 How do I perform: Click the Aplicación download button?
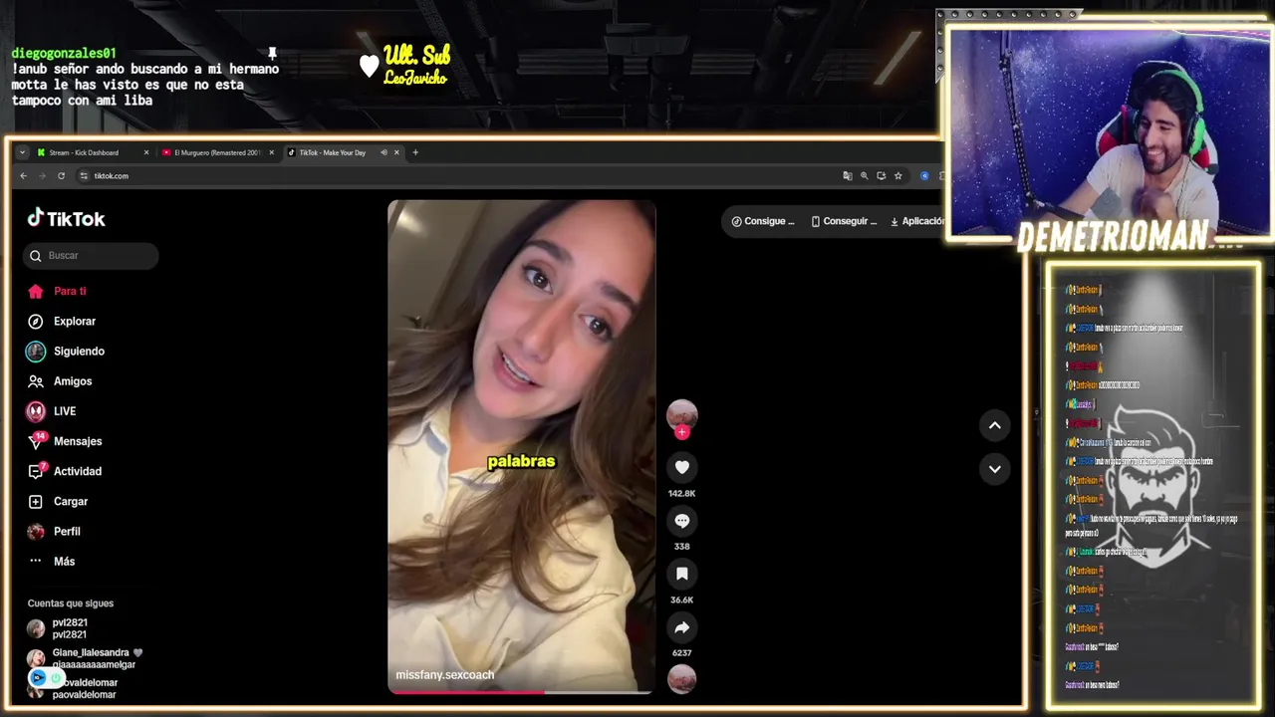coord(917,221)
